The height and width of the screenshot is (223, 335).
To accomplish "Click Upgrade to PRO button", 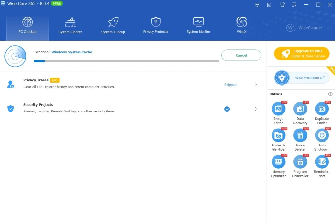I will point(302,53).
